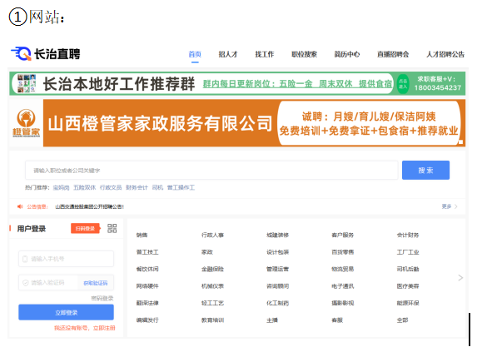Select the 全部 job category
This screenshot has height=352, width=497.
(403, 320)
